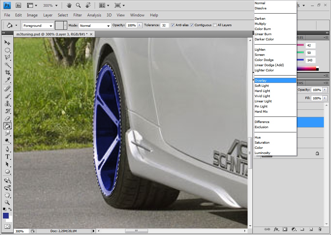Choose Multiply from blend mode list
The width and height of the screenshot is (331, 235).
coord(261,24)
